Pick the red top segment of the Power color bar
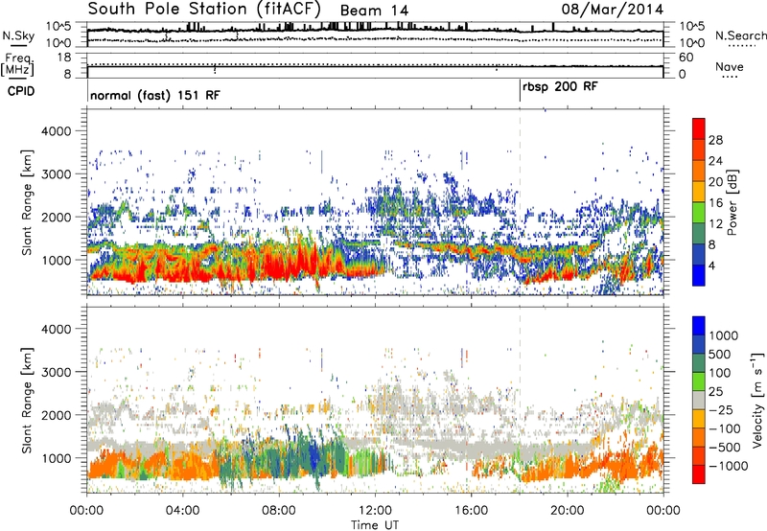The image size is (767, 531). click(699, 128)
